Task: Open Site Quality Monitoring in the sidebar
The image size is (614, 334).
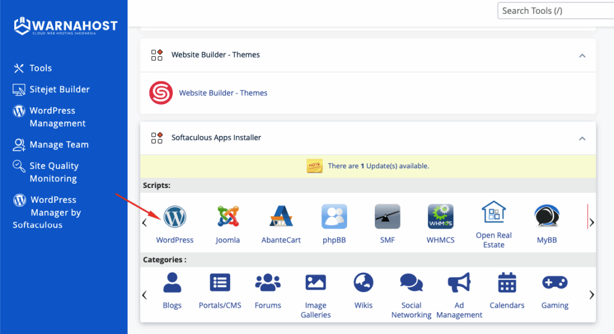Action: tap(46, 172)
